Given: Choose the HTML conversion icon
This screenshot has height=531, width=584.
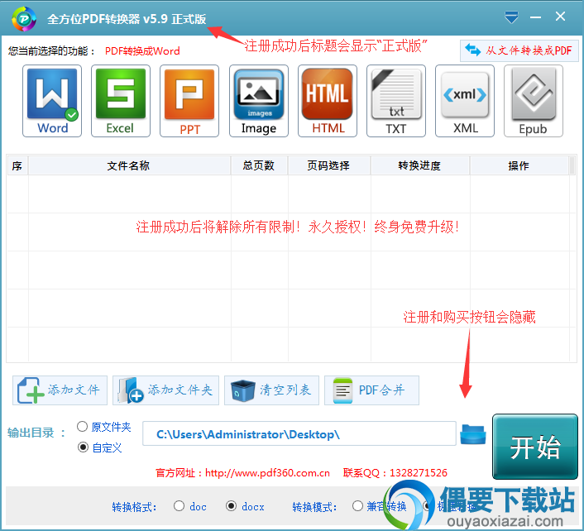Looking at the screenshot, I should pos(328,101).
